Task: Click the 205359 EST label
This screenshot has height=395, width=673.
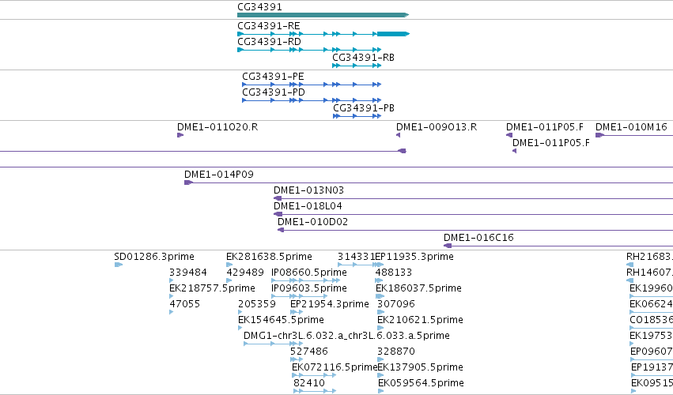Action: pyautogui.click(x=257, y=304)
